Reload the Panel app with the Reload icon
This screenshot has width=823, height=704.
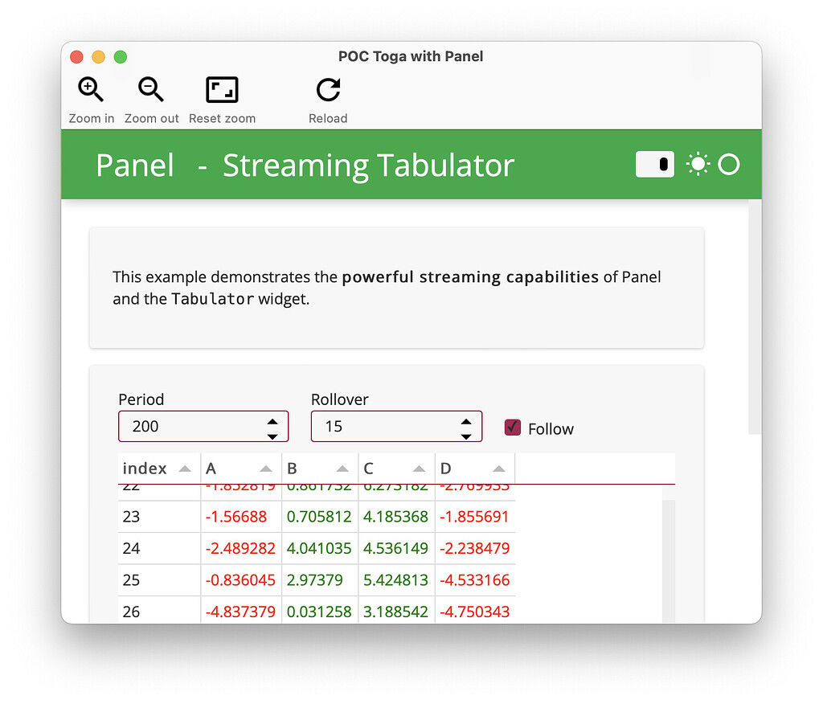(x=328, y=89)
